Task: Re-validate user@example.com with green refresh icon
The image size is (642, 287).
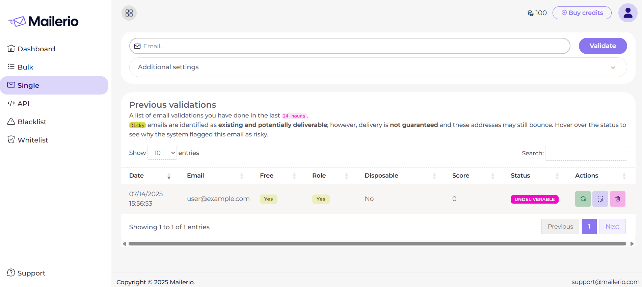Action: (x=583, y=199)
